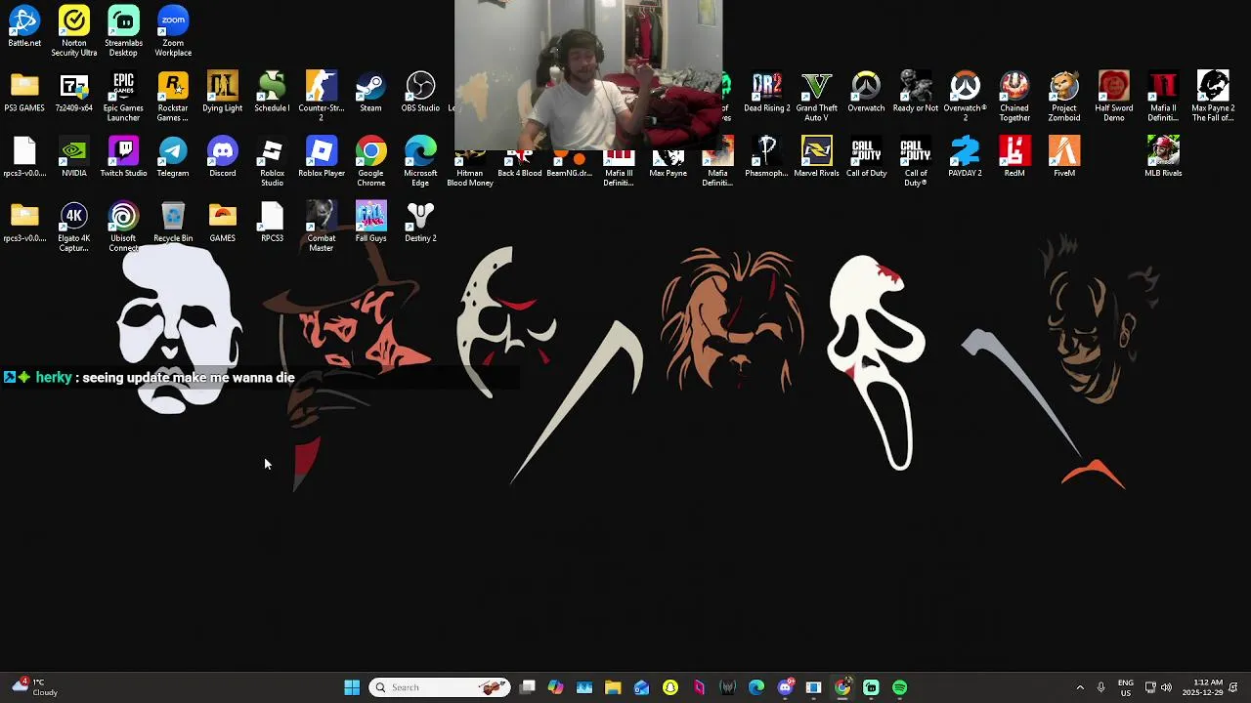Launch Rockstar Games Launcher icon

pos(173,97)
